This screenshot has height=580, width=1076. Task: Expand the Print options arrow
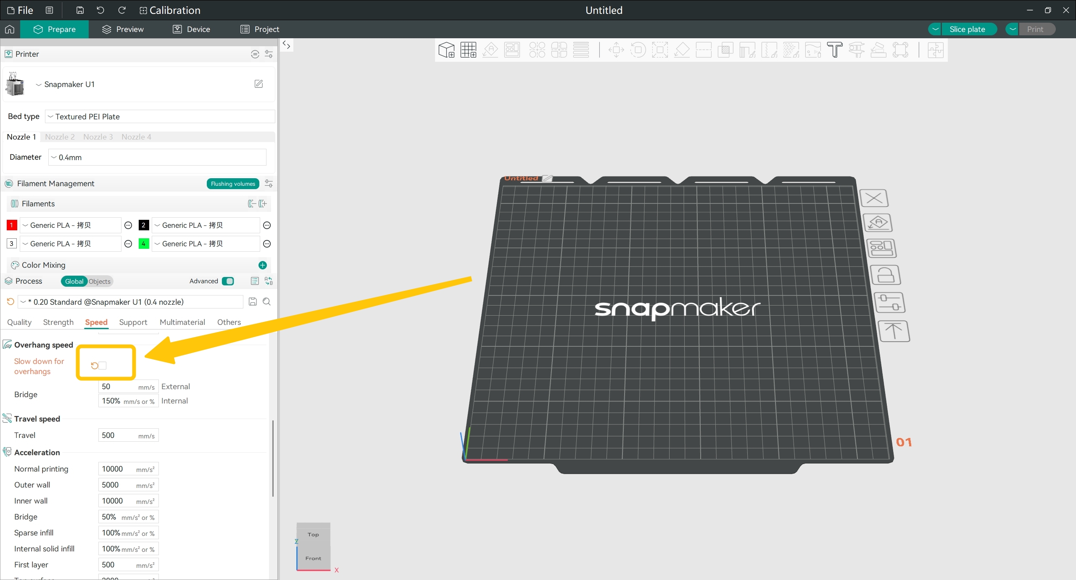(x=1012, y=29)
